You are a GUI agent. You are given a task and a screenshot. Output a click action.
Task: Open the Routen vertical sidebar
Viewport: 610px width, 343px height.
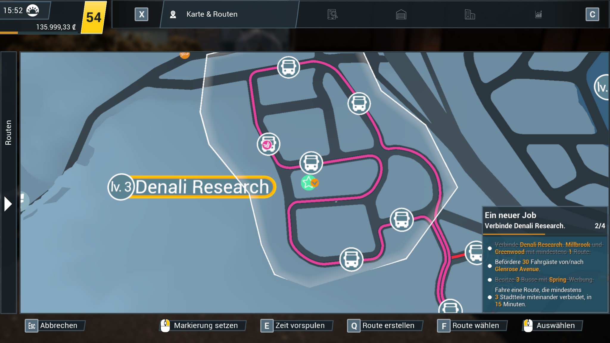[x=8, y=132]
